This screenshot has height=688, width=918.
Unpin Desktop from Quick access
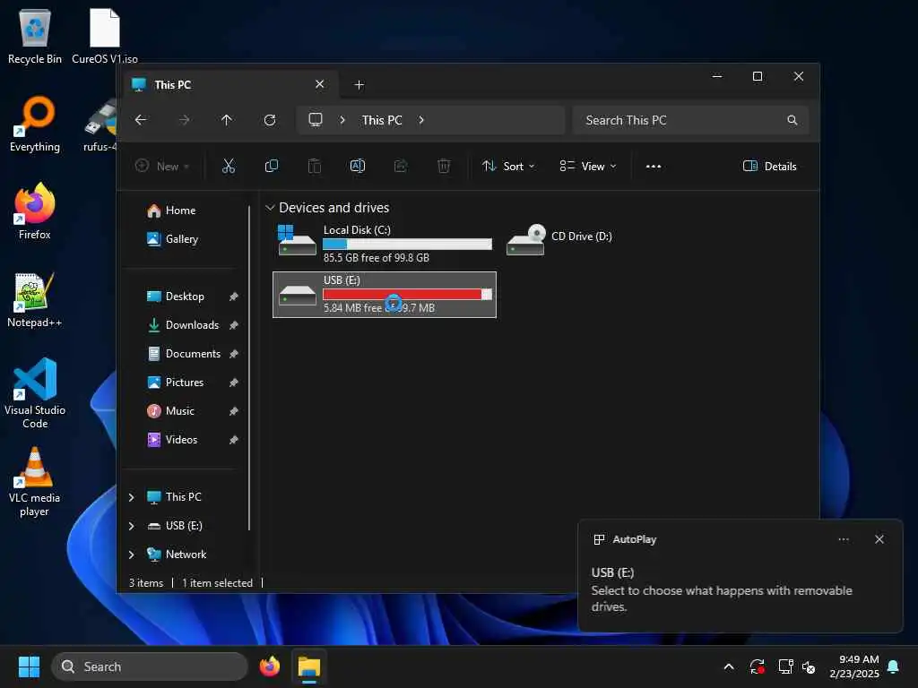[x=234, y=297]
